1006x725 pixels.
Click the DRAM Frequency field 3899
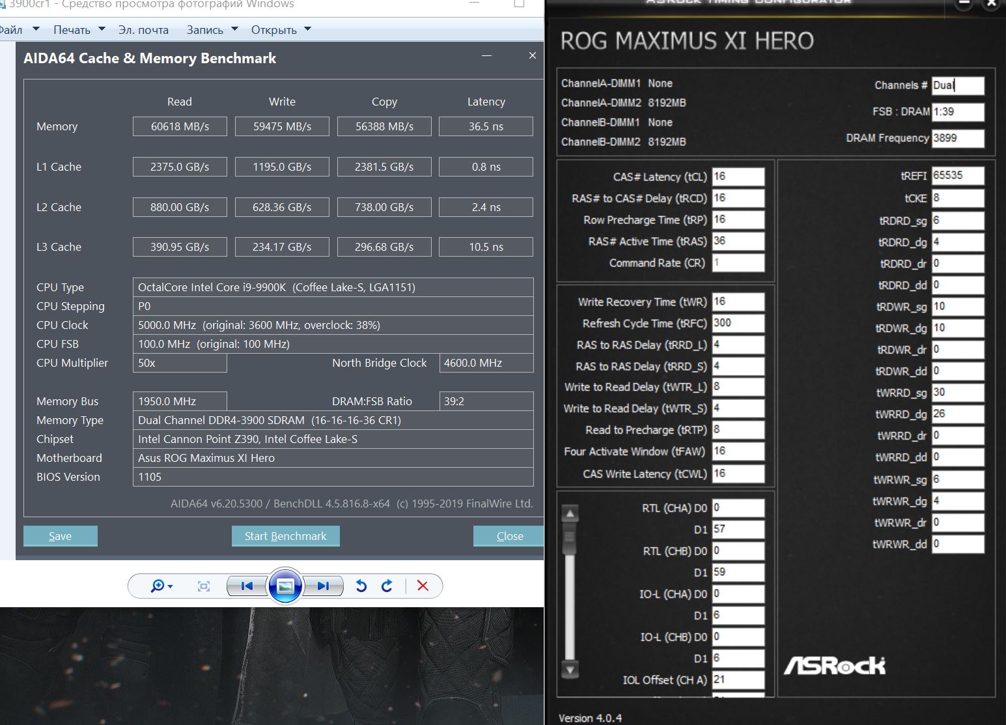(x=958, y=138)
